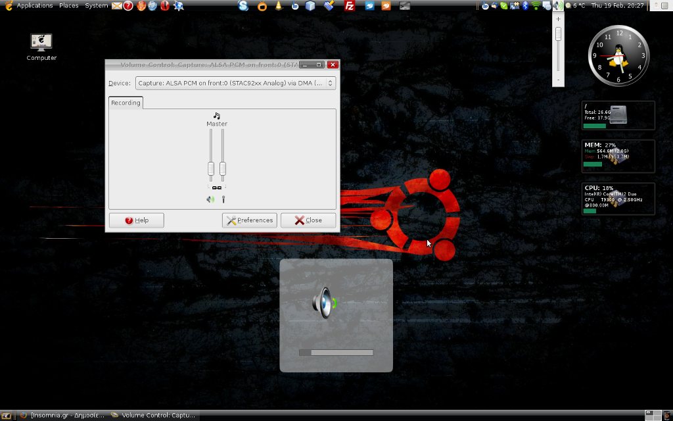This screenshot has height=421, width=673.
Task: Click the MEM memory usage widget
Action: [x=618, y=156]
